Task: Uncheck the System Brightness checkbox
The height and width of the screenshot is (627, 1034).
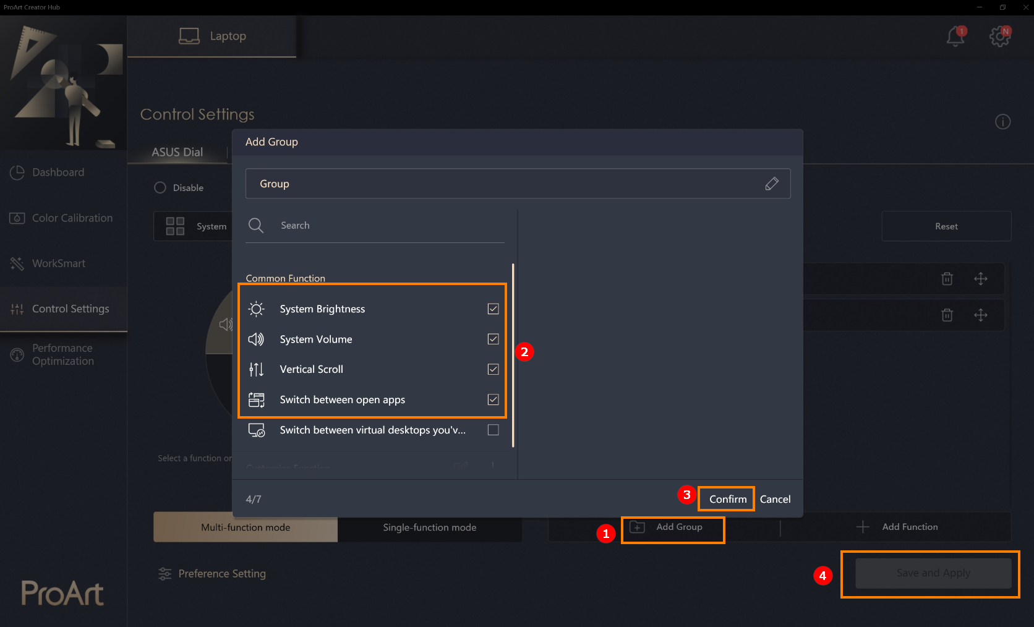Action: tap(493, 309)
